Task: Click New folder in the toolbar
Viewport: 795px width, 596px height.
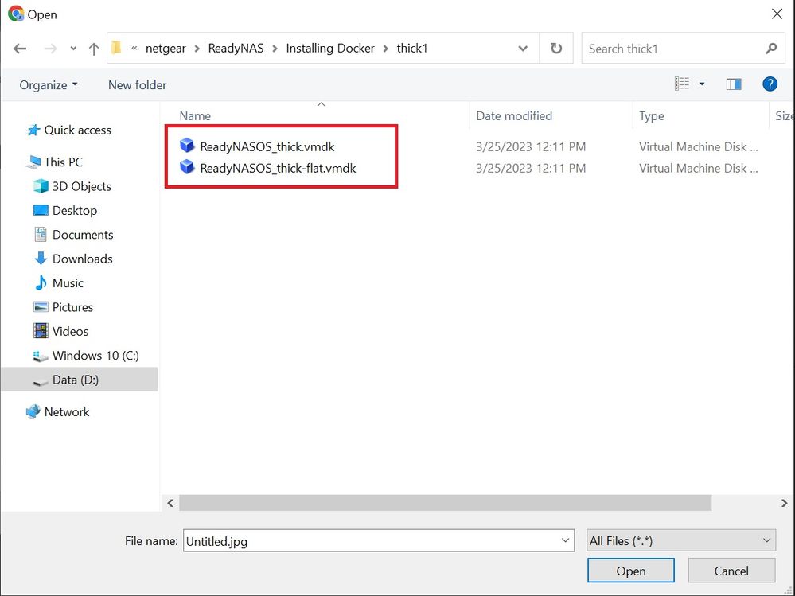Action: coord(137,84)
